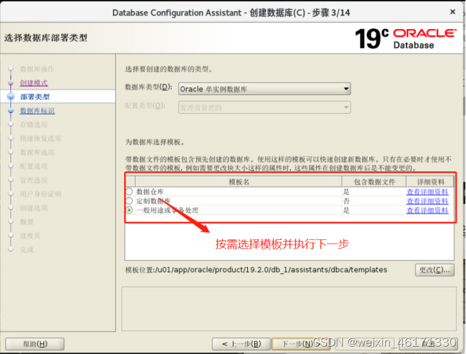Click the 数据库标识 step bullet icon
Screen dimensions: 466x354
click(x=11, y=111)
